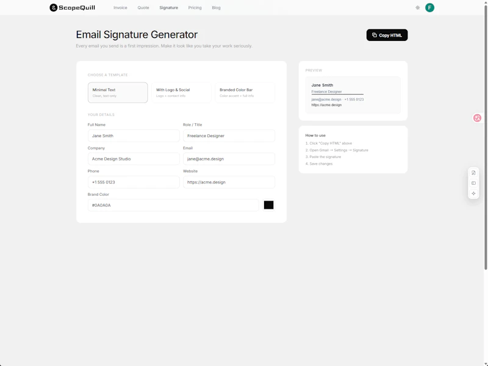Click the Phone input field
The width and height of the screenshot is (488, 366).
pos(134,182)
